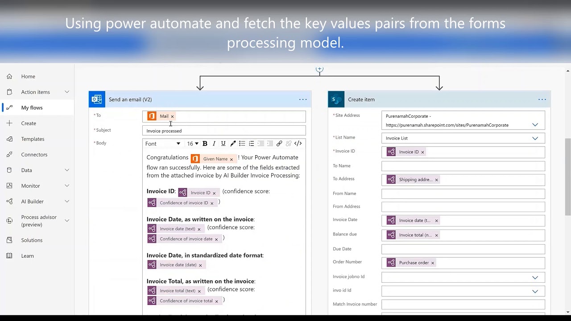Expand the AI Builder menu chevron

tap(67, 201)
